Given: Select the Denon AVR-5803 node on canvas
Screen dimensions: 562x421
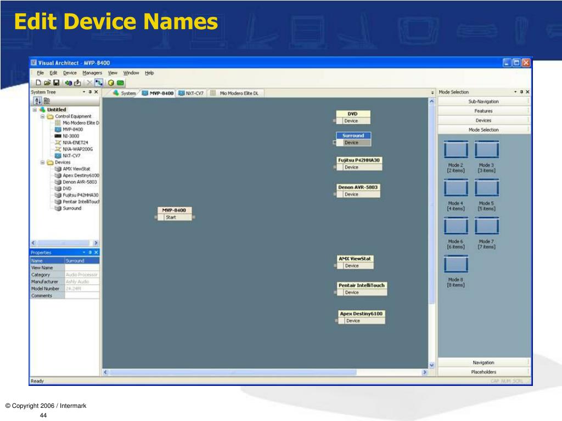Looking at the screenshot, I should 358,191.
